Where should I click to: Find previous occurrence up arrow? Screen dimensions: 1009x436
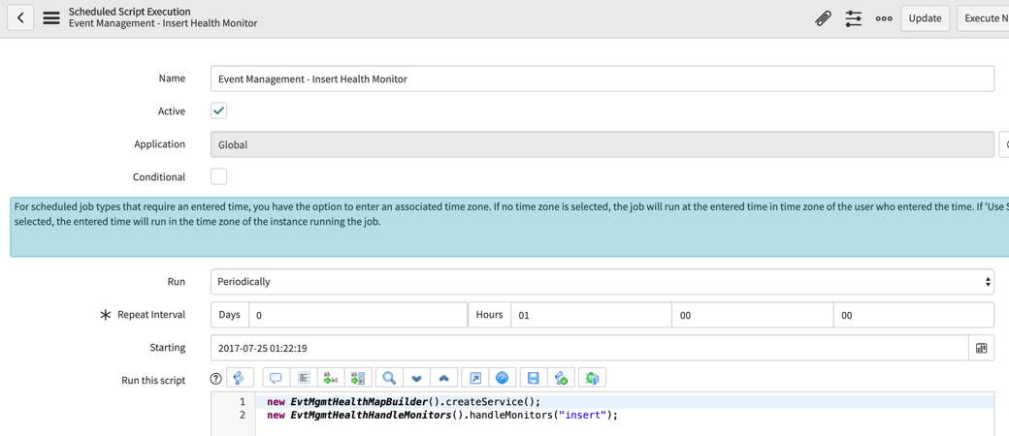[443, 378]
